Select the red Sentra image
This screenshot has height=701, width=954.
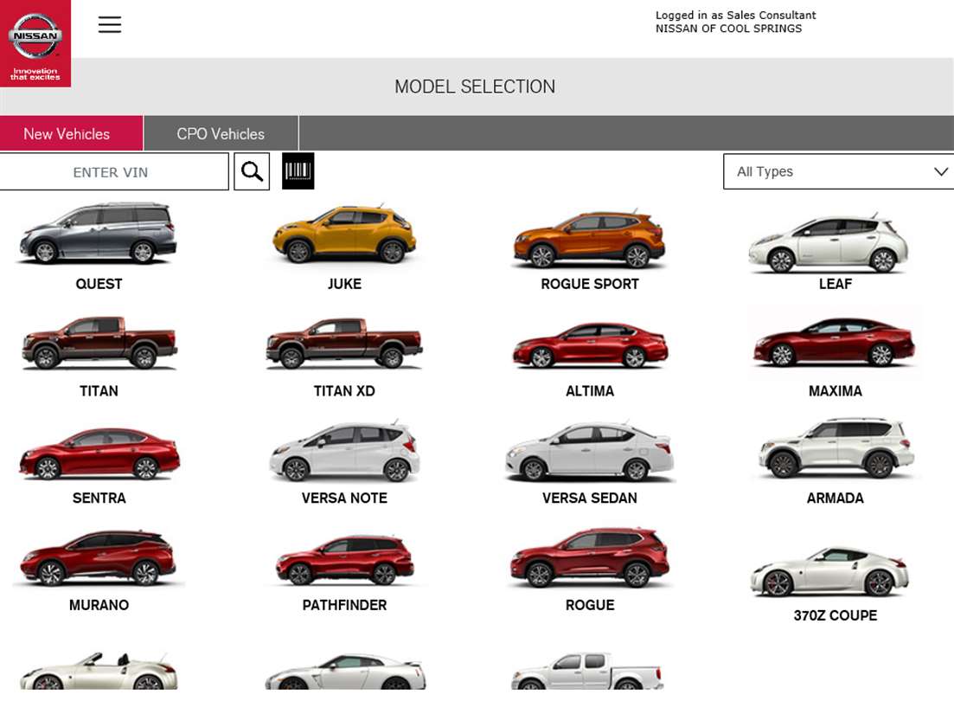click(99, 453)
